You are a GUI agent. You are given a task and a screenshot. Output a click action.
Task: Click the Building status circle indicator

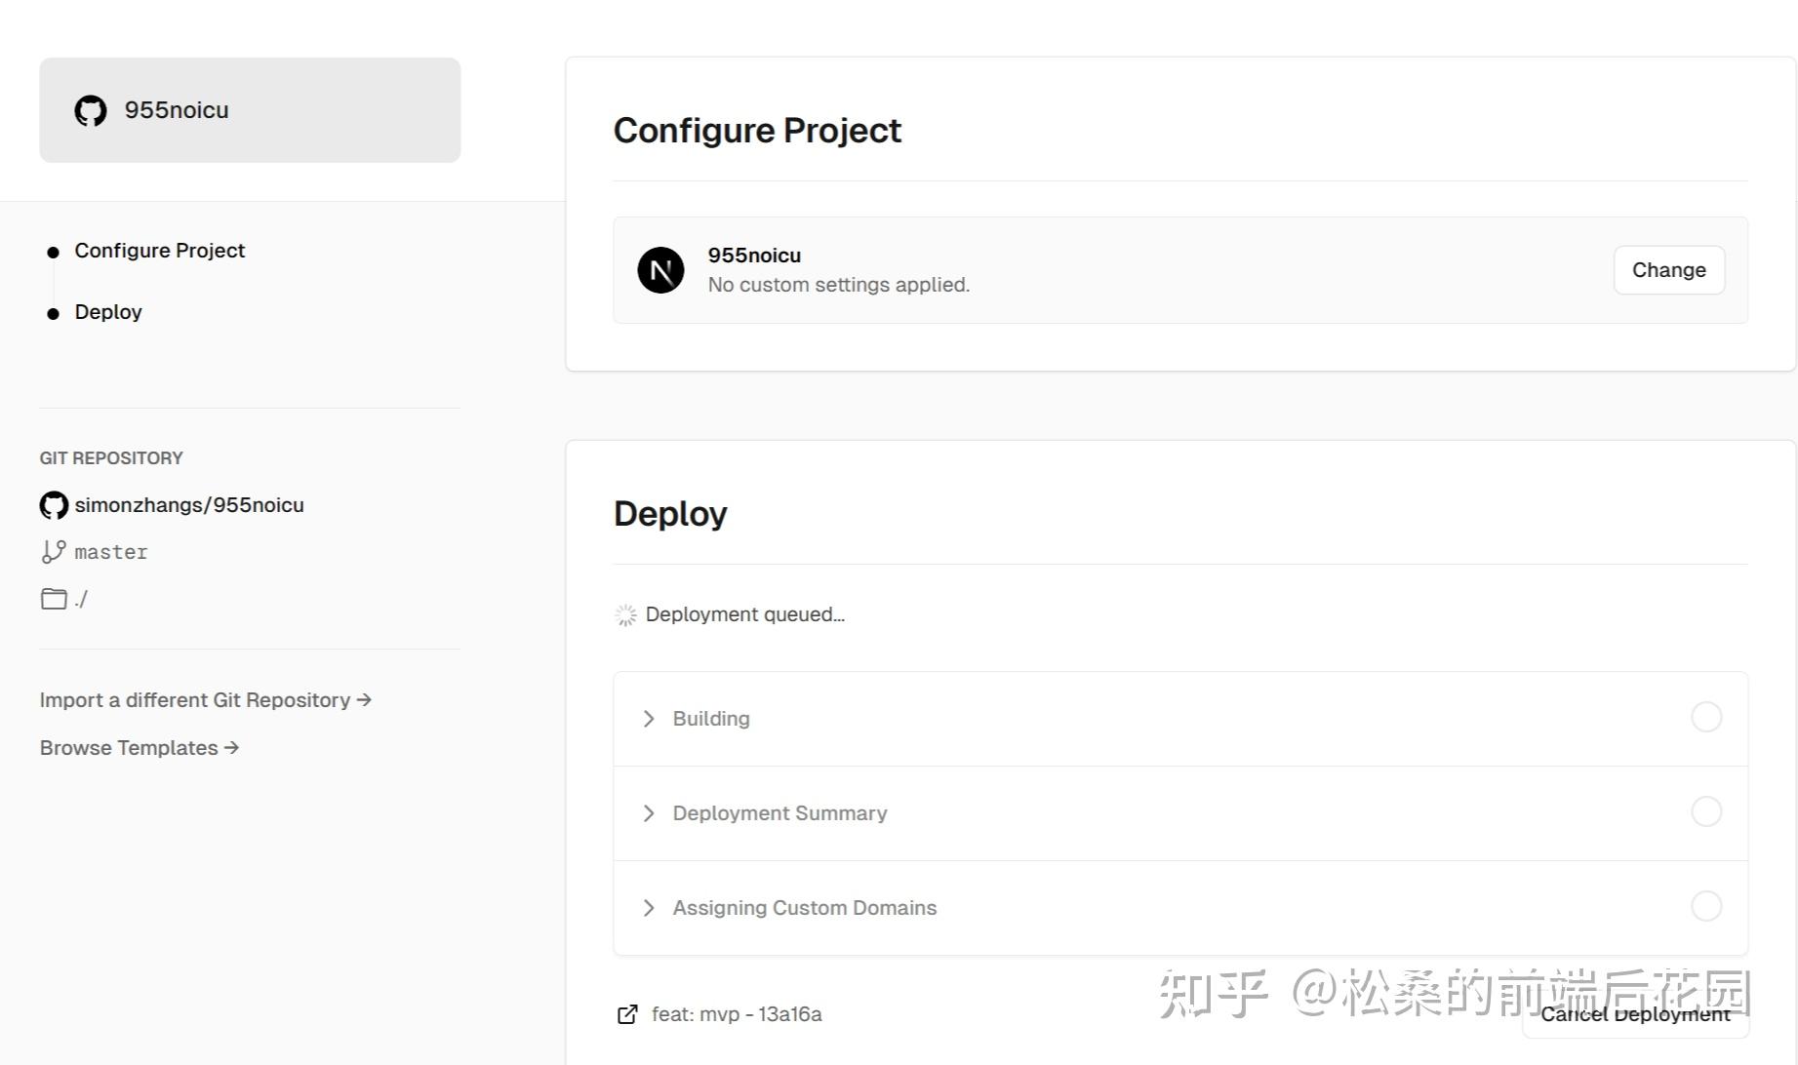tap(1706, 717)
